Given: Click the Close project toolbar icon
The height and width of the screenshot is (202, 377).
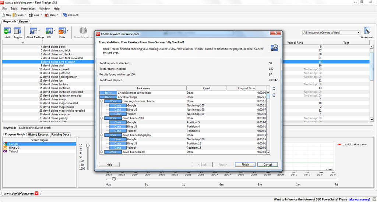Looking at the screenshot, I should [x=46, y=15].
